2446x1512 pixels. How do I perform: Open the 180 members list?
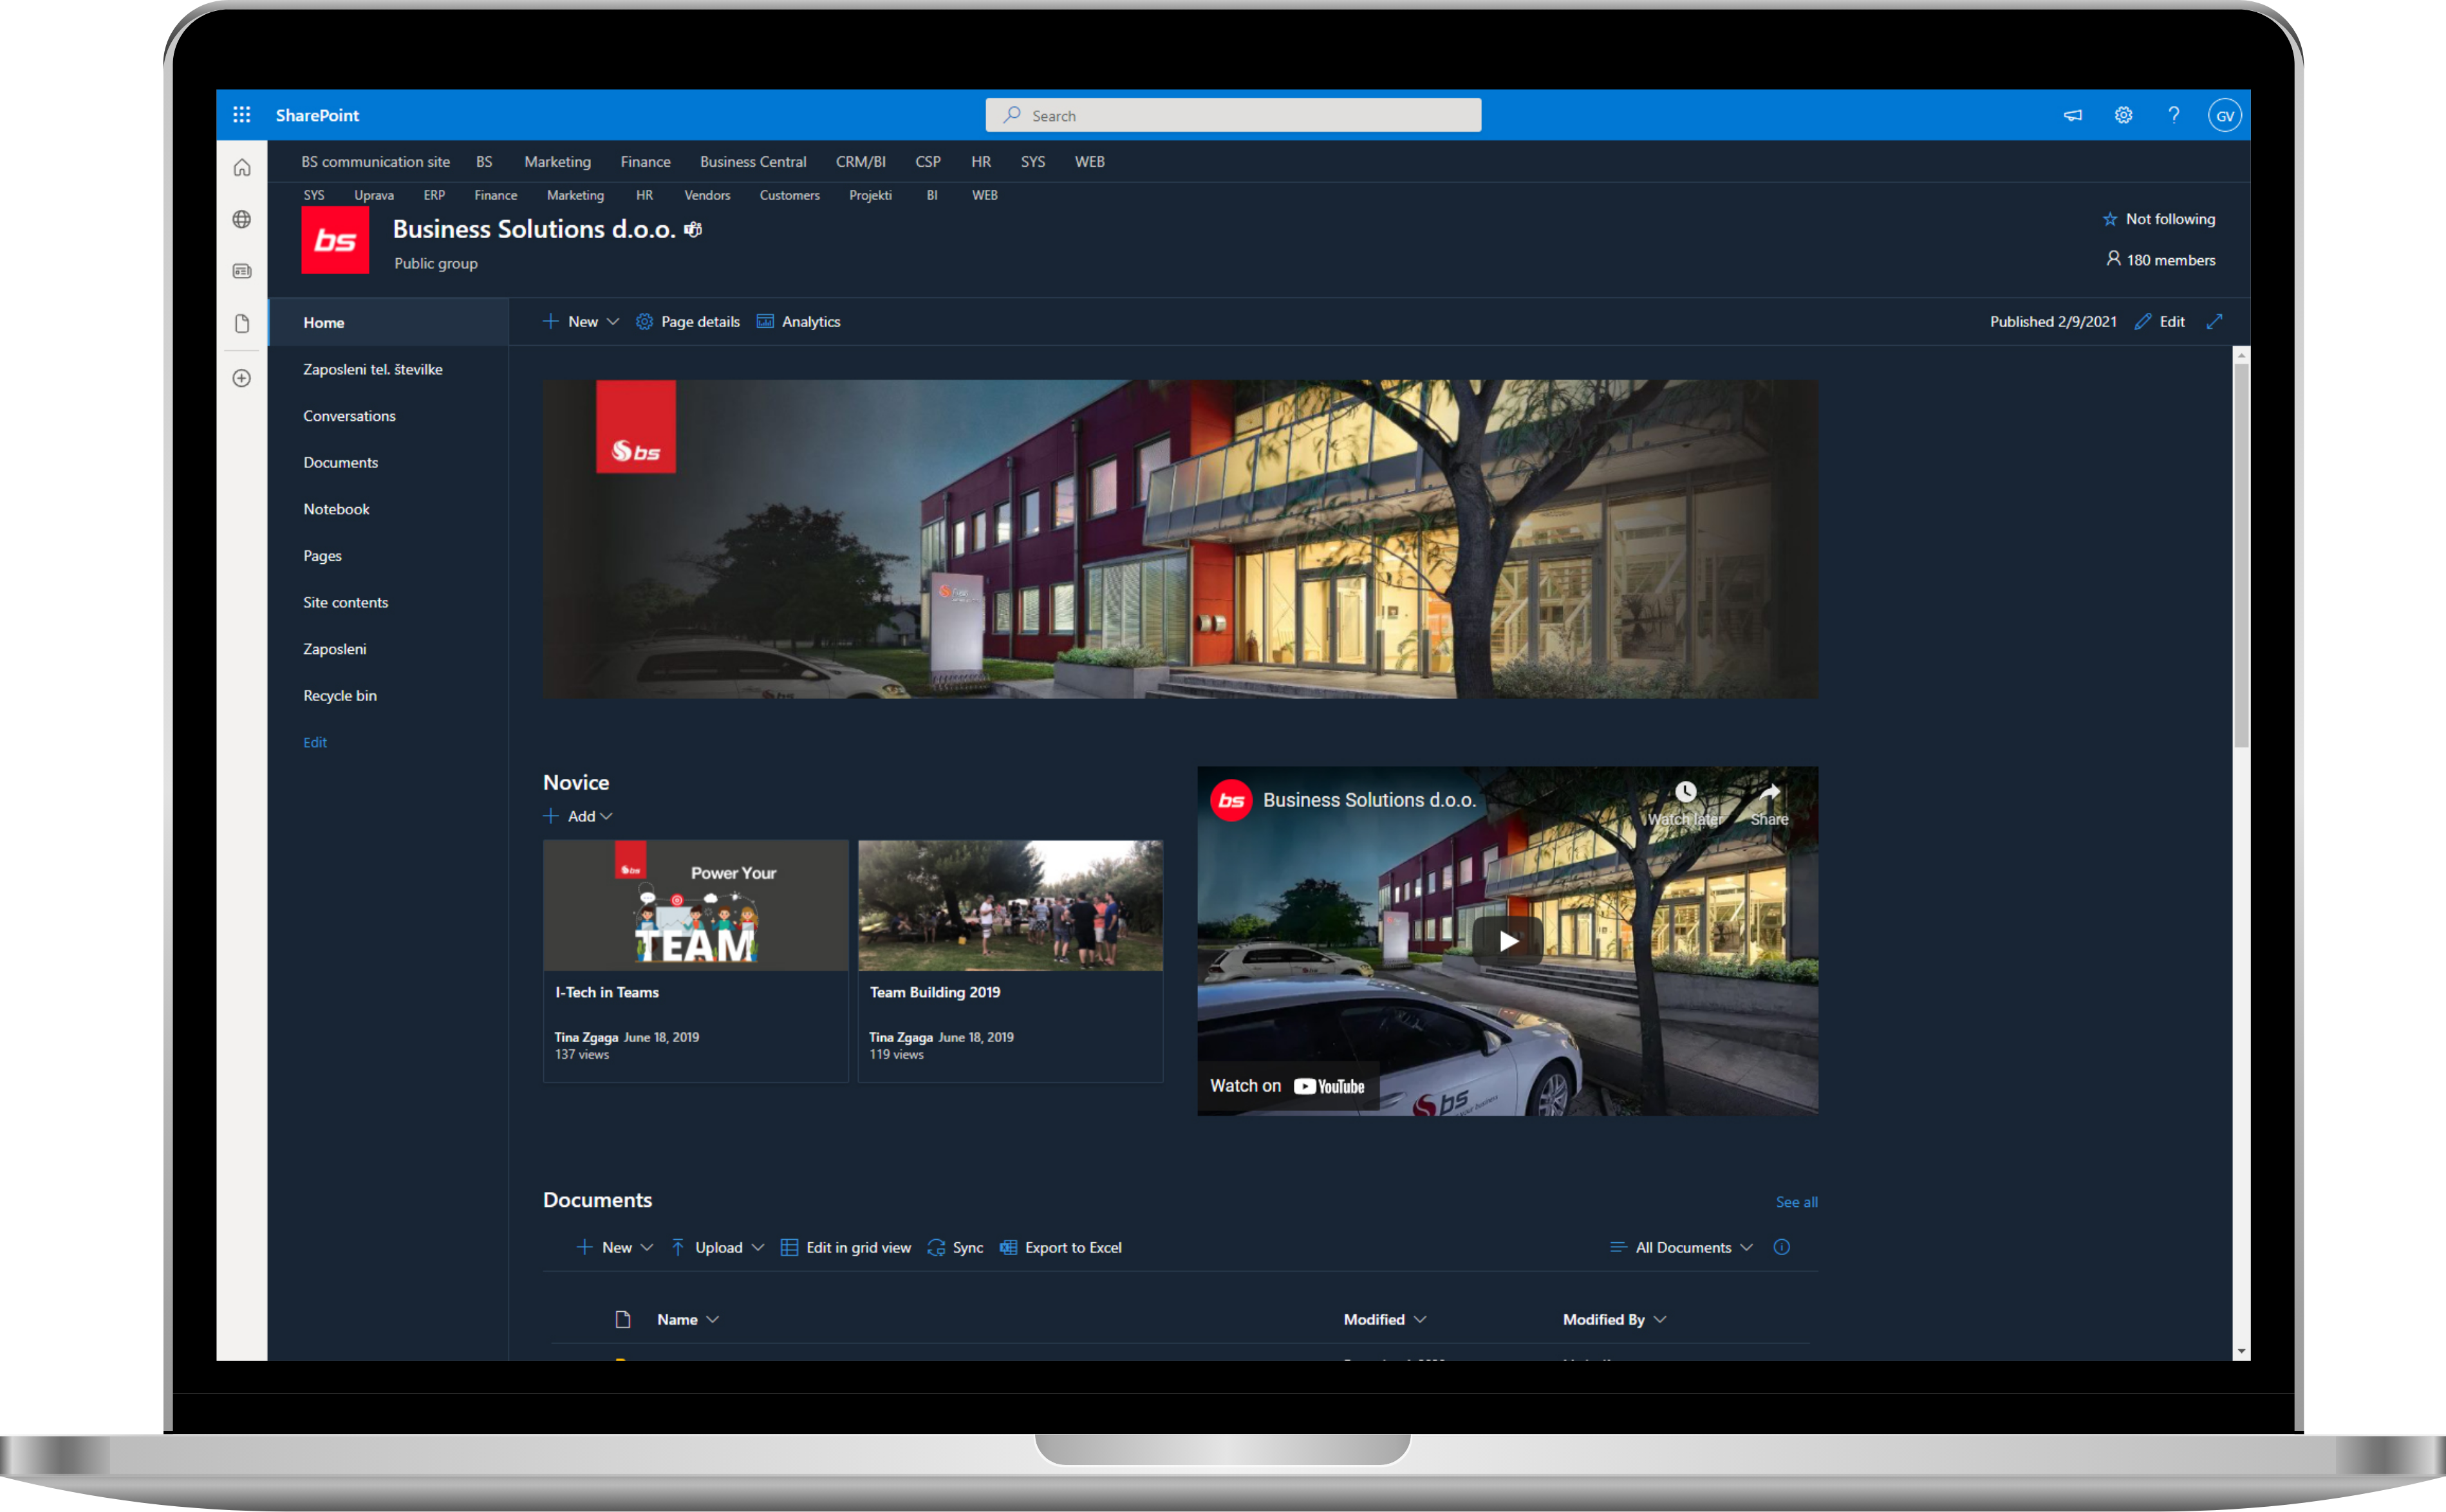(2160, 260)
